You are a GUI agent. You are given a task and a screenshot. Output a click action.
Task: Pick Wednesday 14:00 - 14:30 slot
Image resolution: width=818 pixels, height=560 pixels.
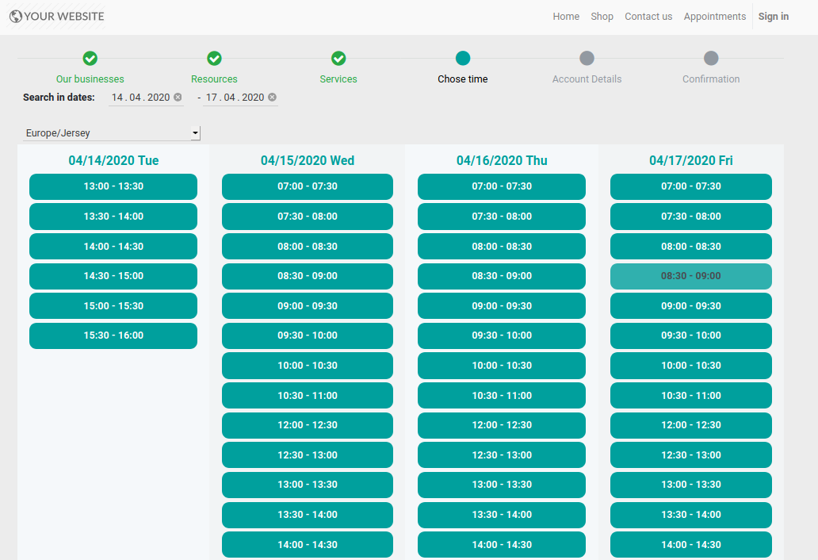[x=308, y=545]
